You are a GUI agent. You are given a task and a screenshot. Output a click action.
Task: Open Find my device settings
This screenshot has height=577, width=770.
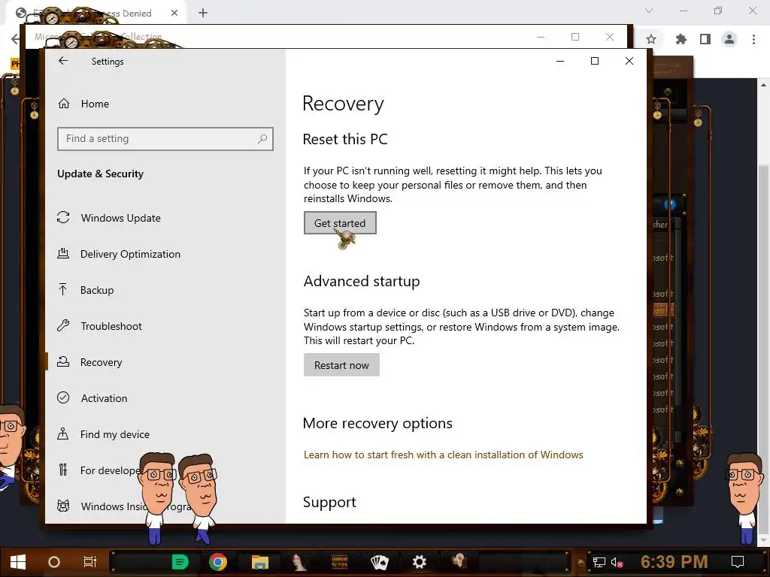click(115, 434)
